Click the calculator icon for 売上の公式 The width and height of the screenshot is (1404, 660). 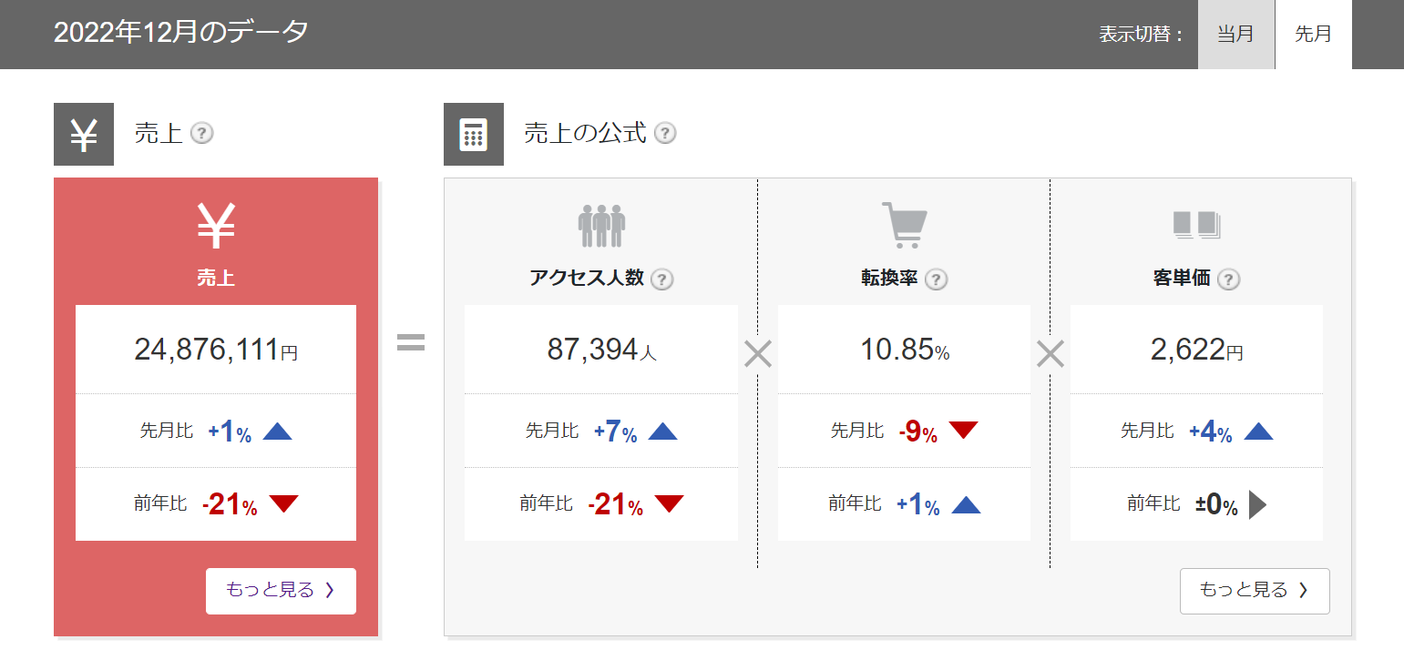[474, 135]
